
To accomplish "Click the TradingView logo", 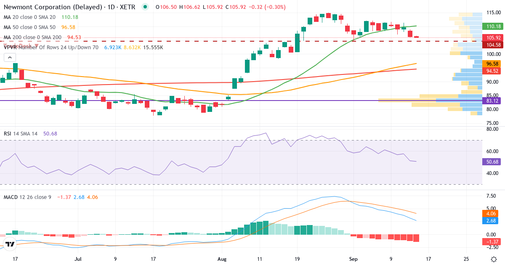I will (11, 244).
